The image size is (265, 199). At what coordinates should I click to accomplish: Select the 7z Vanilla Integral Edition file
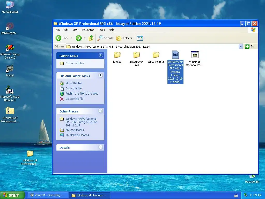point(175,67)
